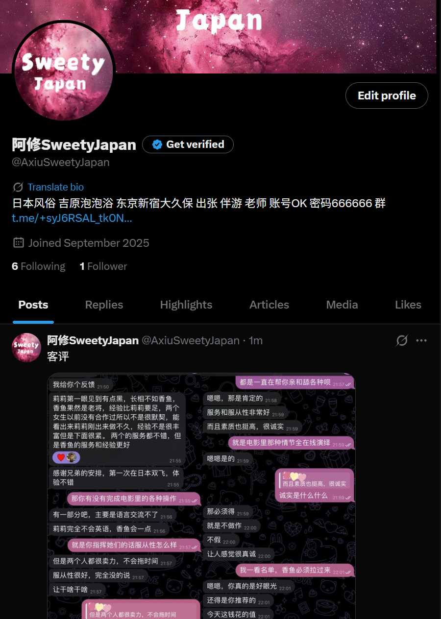The height and width of the screenshot is (619, 441).
Task: Open the post's three-dot More menu
Action: 421,340
